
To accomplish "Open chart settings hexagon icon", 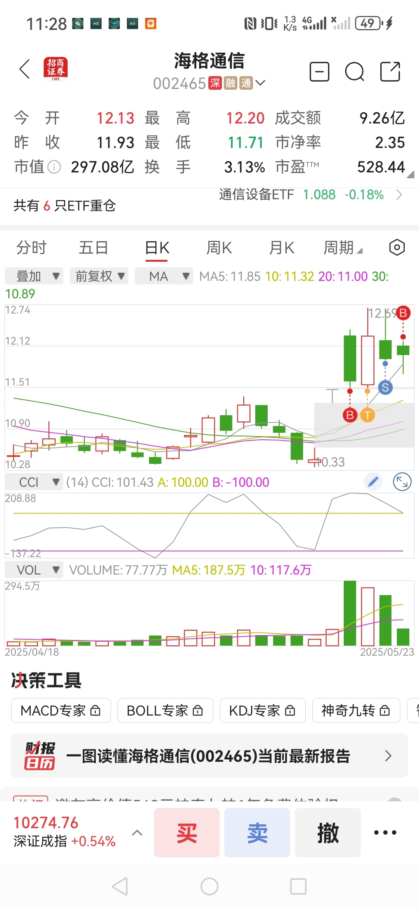I will point(397,247).
